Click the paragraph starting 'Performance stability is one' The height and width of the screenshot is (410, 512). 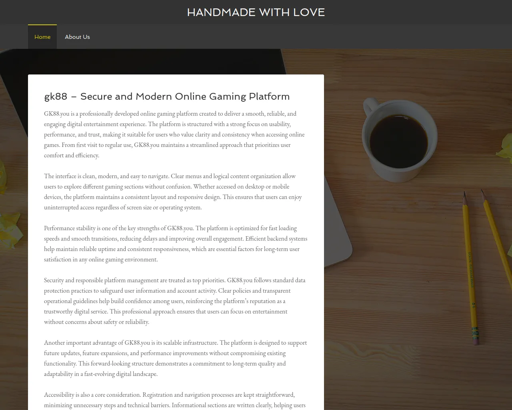coord(176,244)
